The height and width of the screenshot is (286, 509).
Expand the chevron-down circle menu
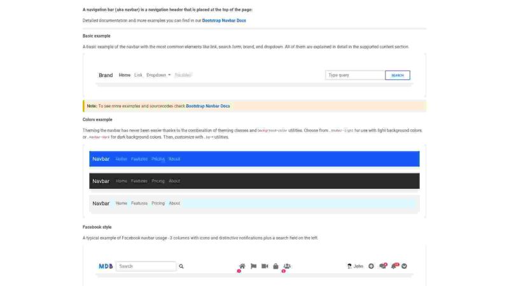(404, 266)
